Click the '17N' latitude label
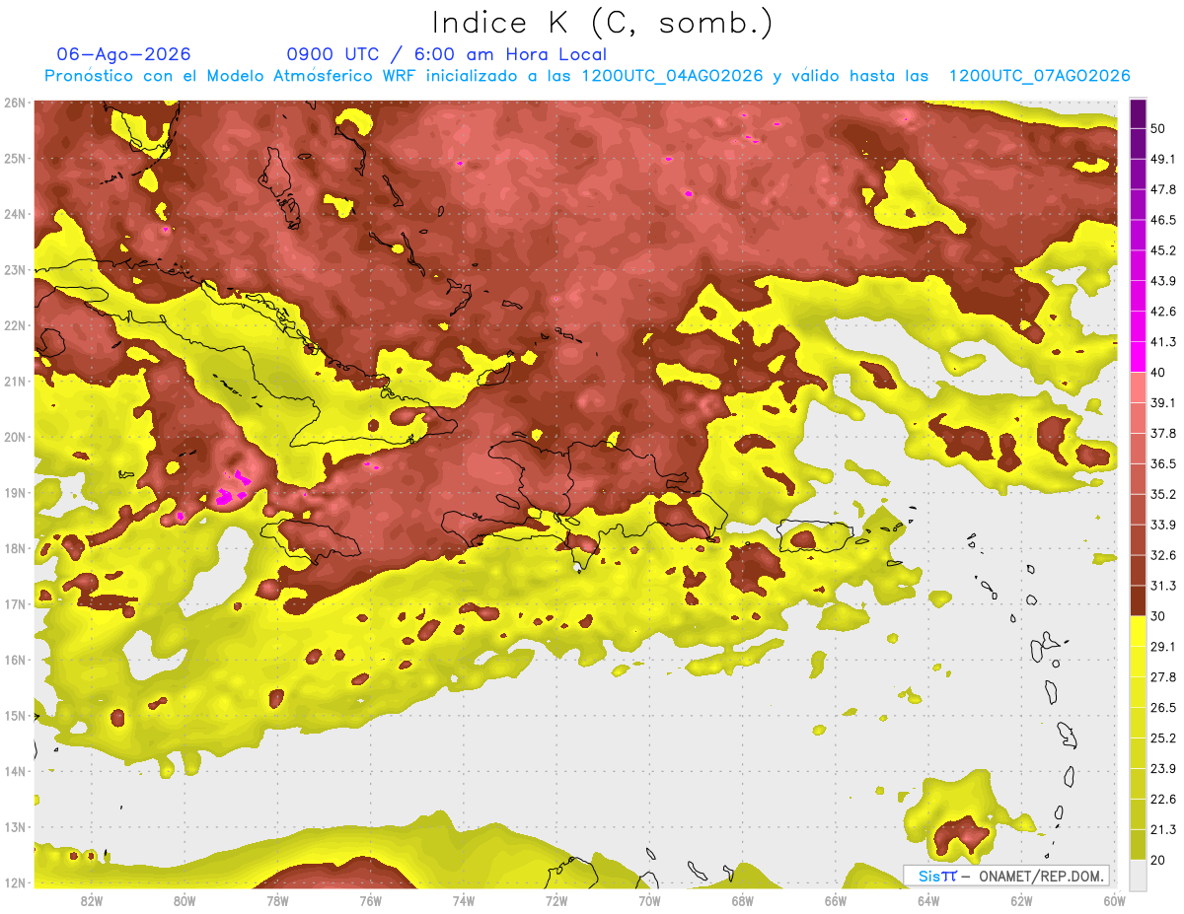This screenshot has width=1184, height=914. pos(14,604)
